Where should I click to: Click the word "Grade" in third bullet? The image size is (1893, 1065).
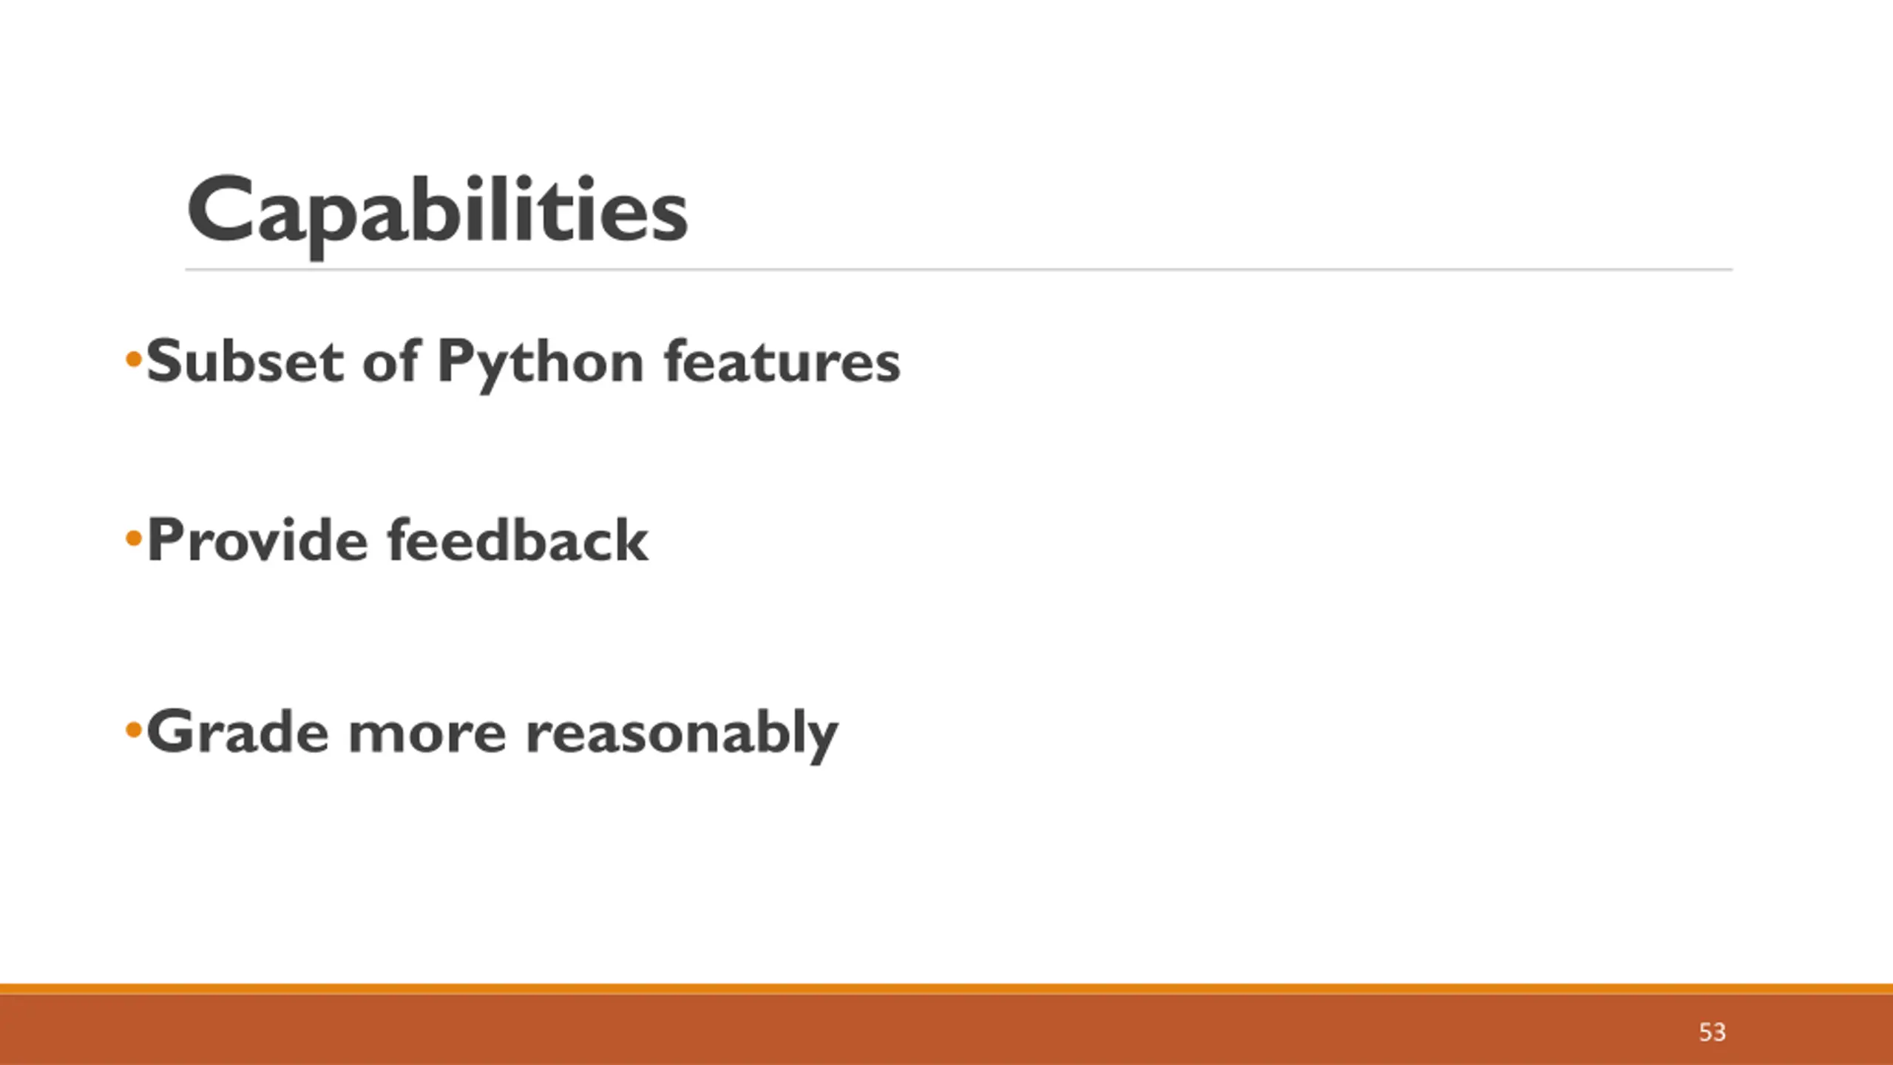tap(237, 732)
